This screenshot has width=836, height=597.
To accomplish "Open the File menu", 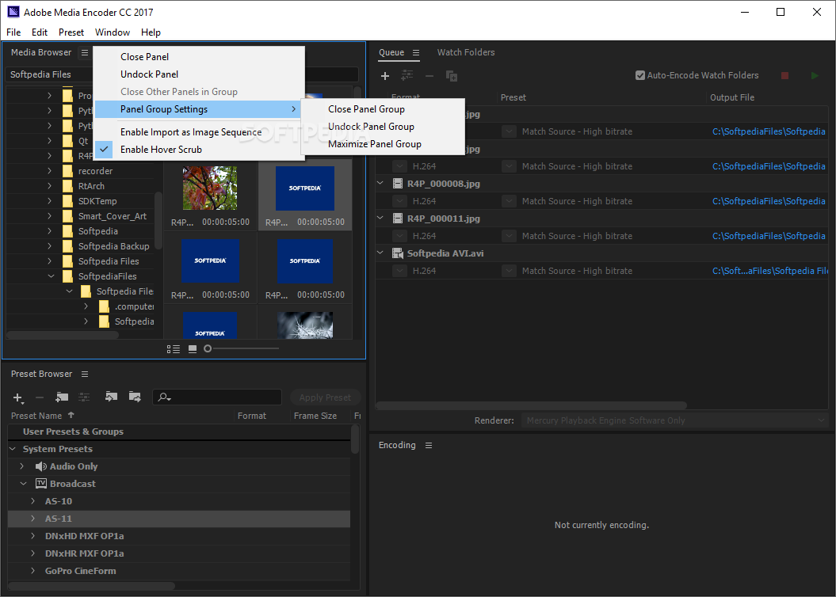I will point(13,32).
